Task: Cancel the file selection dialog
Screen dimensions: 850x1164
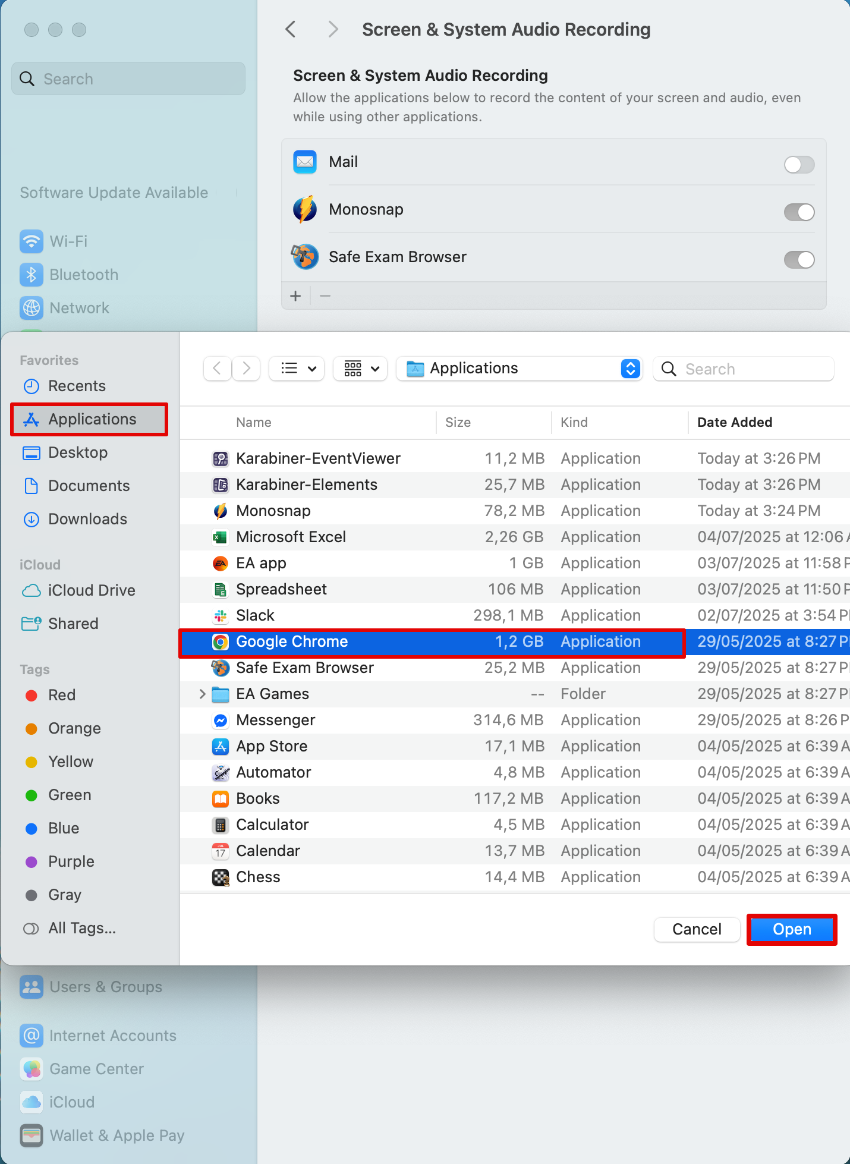Action: click(x=696, y=929)
